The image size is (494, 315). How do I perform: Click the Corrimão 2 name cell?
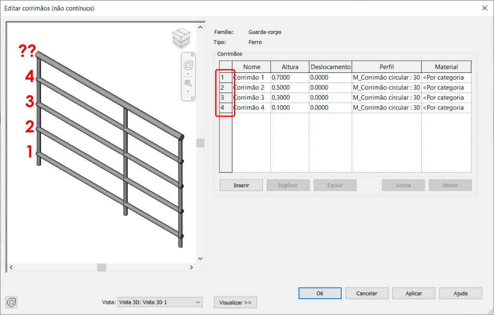coord(251,88)
